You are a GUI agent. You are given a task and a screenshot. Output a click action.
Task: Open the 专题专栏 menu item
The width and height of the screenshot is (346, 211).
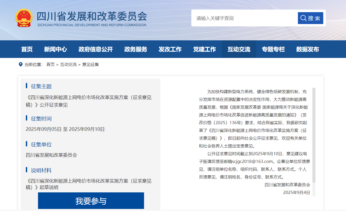pyautogui.click(x=273, y=49)
